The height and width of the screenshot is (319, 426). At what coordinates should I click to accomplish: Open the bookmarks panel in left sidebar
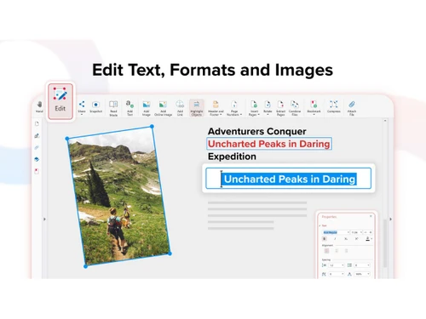tap(37, 171)
